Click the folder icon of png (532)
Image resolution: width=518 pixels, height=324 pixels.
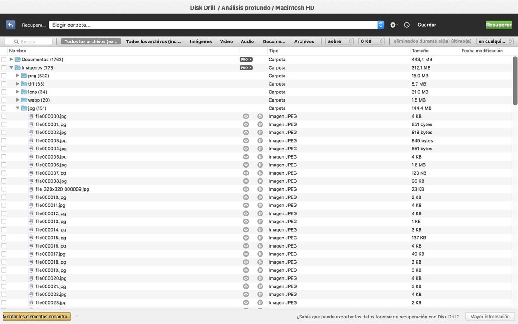[24, 76]
